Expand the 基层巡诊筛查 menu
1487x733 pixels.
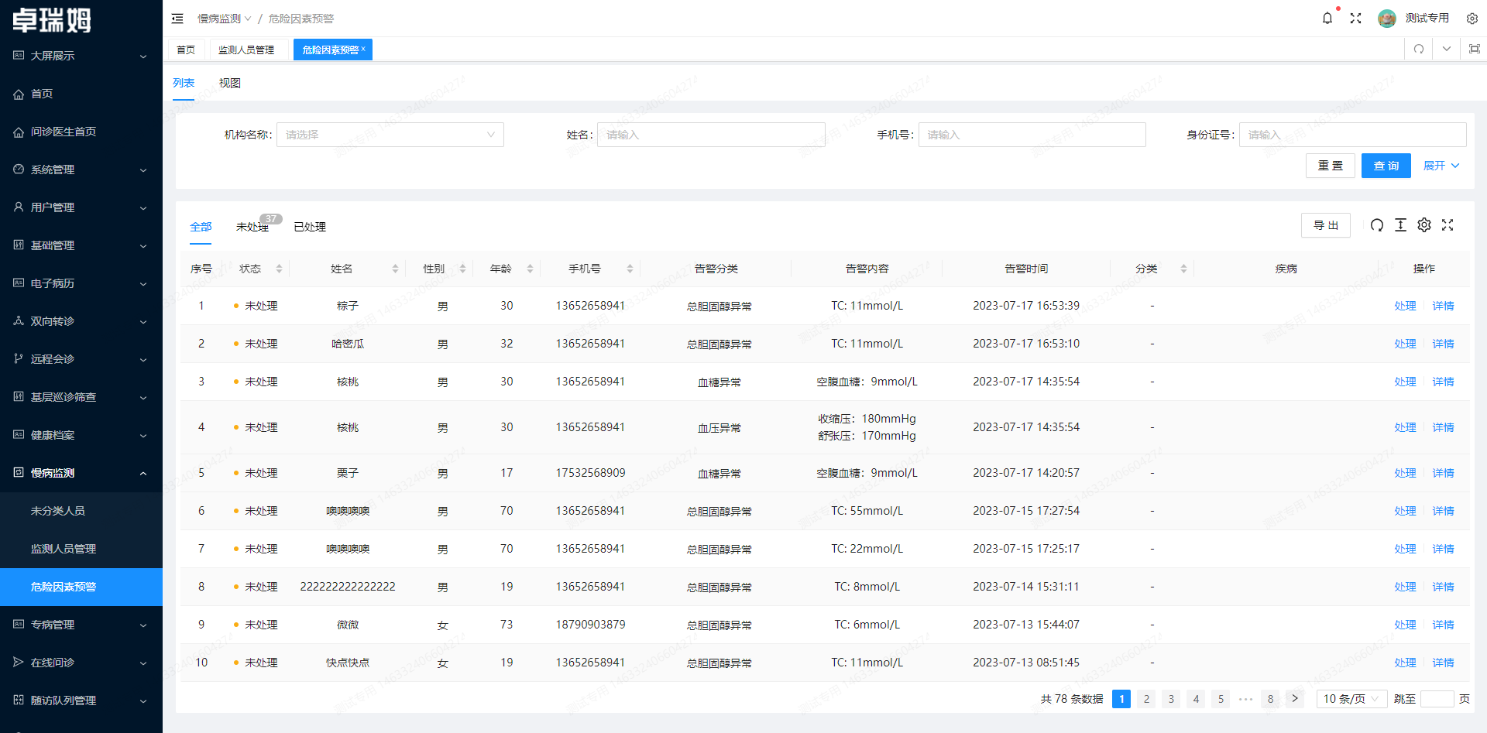[81, 397]
